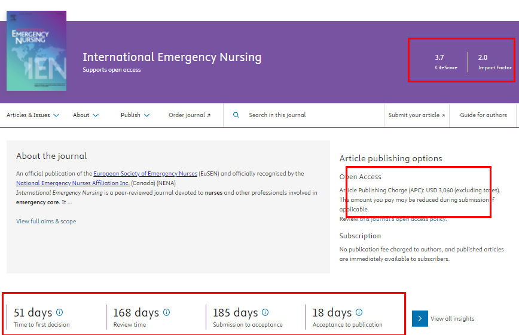
Task: Click the search magnifier icon
Action: tap(236, 115)
